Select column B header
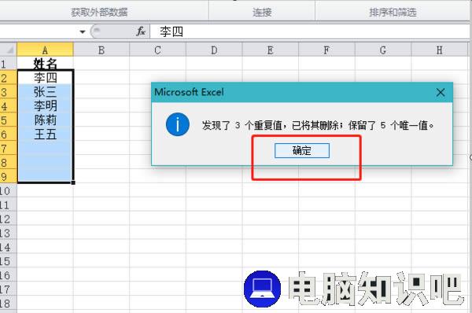Screen dimensions: 472x313 pyautogui.click(x=101, y=50)
